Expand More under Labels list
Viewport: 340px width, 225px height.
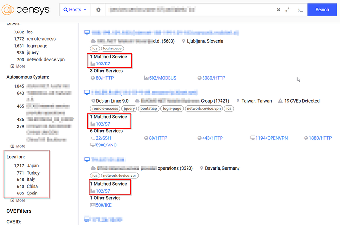pos(18,66)
